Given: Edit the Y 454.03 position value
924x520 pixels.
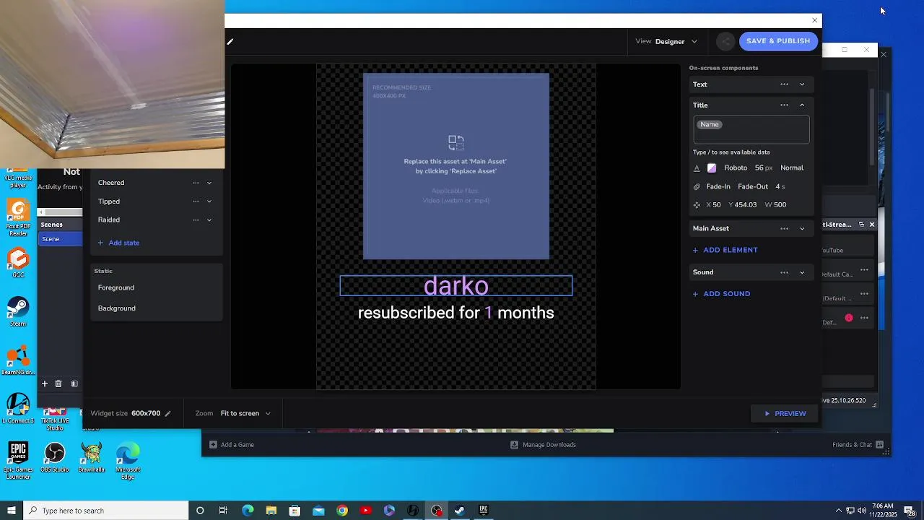Looking at the screenshot, I should 743,205.
